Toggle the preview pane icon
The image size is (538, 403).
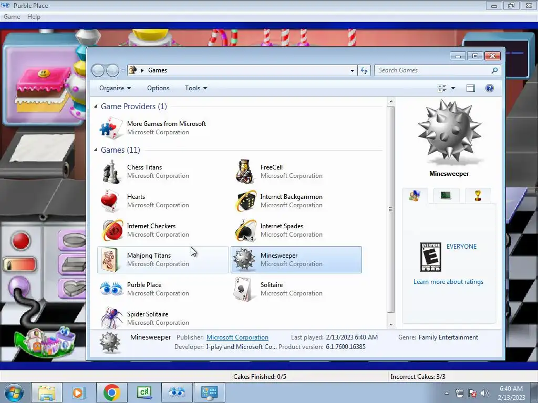click(x=471, y=88)
